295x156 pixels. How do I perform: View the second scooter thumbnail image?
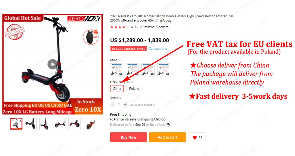click(31, 124)
